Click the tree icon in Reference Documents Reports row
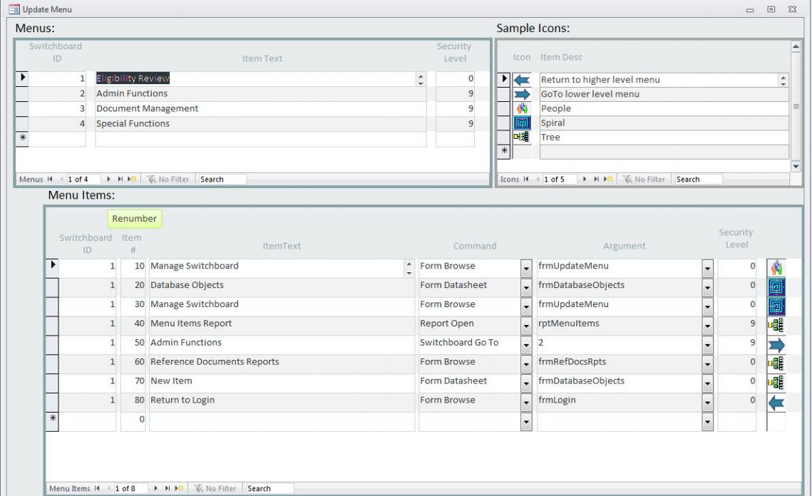 pyautogui.click(x=776, y=364)
